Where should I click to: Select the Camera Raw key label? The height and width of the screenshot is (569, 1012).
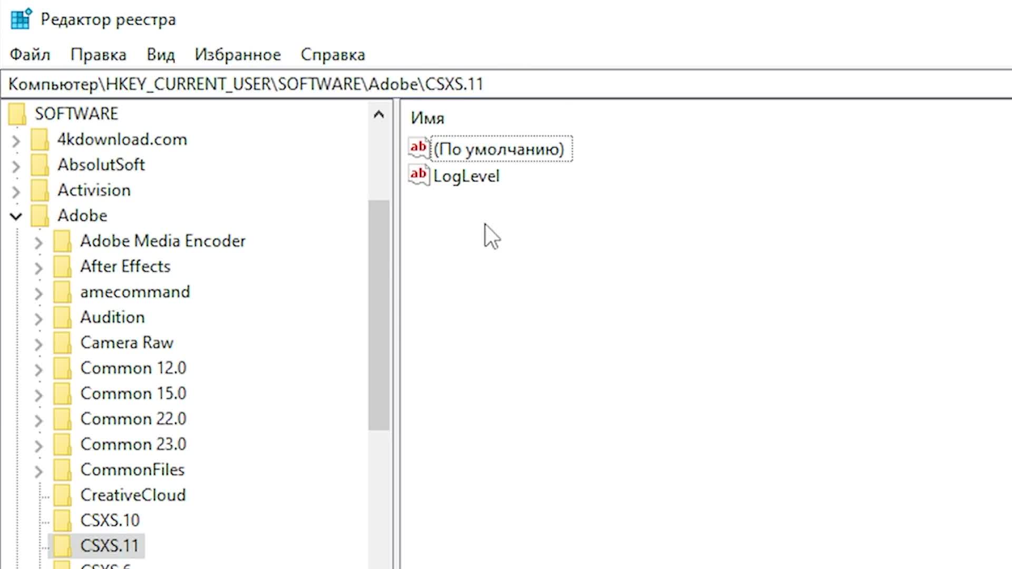coord(127,342)
